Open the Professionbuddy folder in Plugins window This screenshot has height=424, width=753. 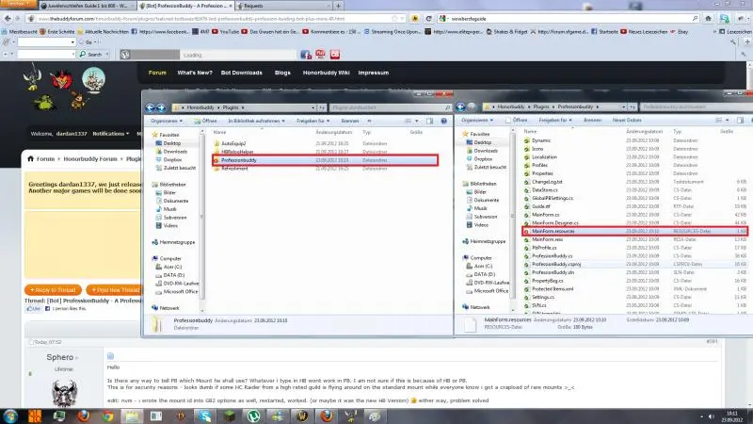coord(239,160)
